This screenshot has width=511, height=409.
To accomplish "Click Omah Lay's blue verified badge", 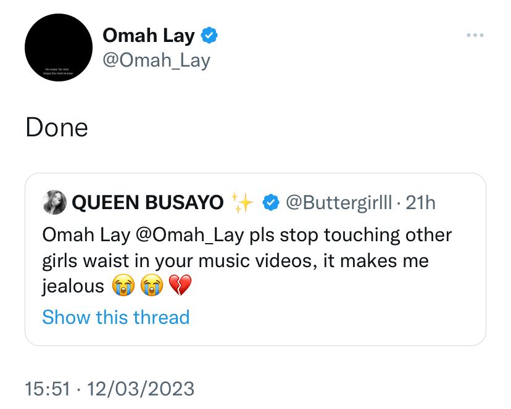I will click(209, 35).
